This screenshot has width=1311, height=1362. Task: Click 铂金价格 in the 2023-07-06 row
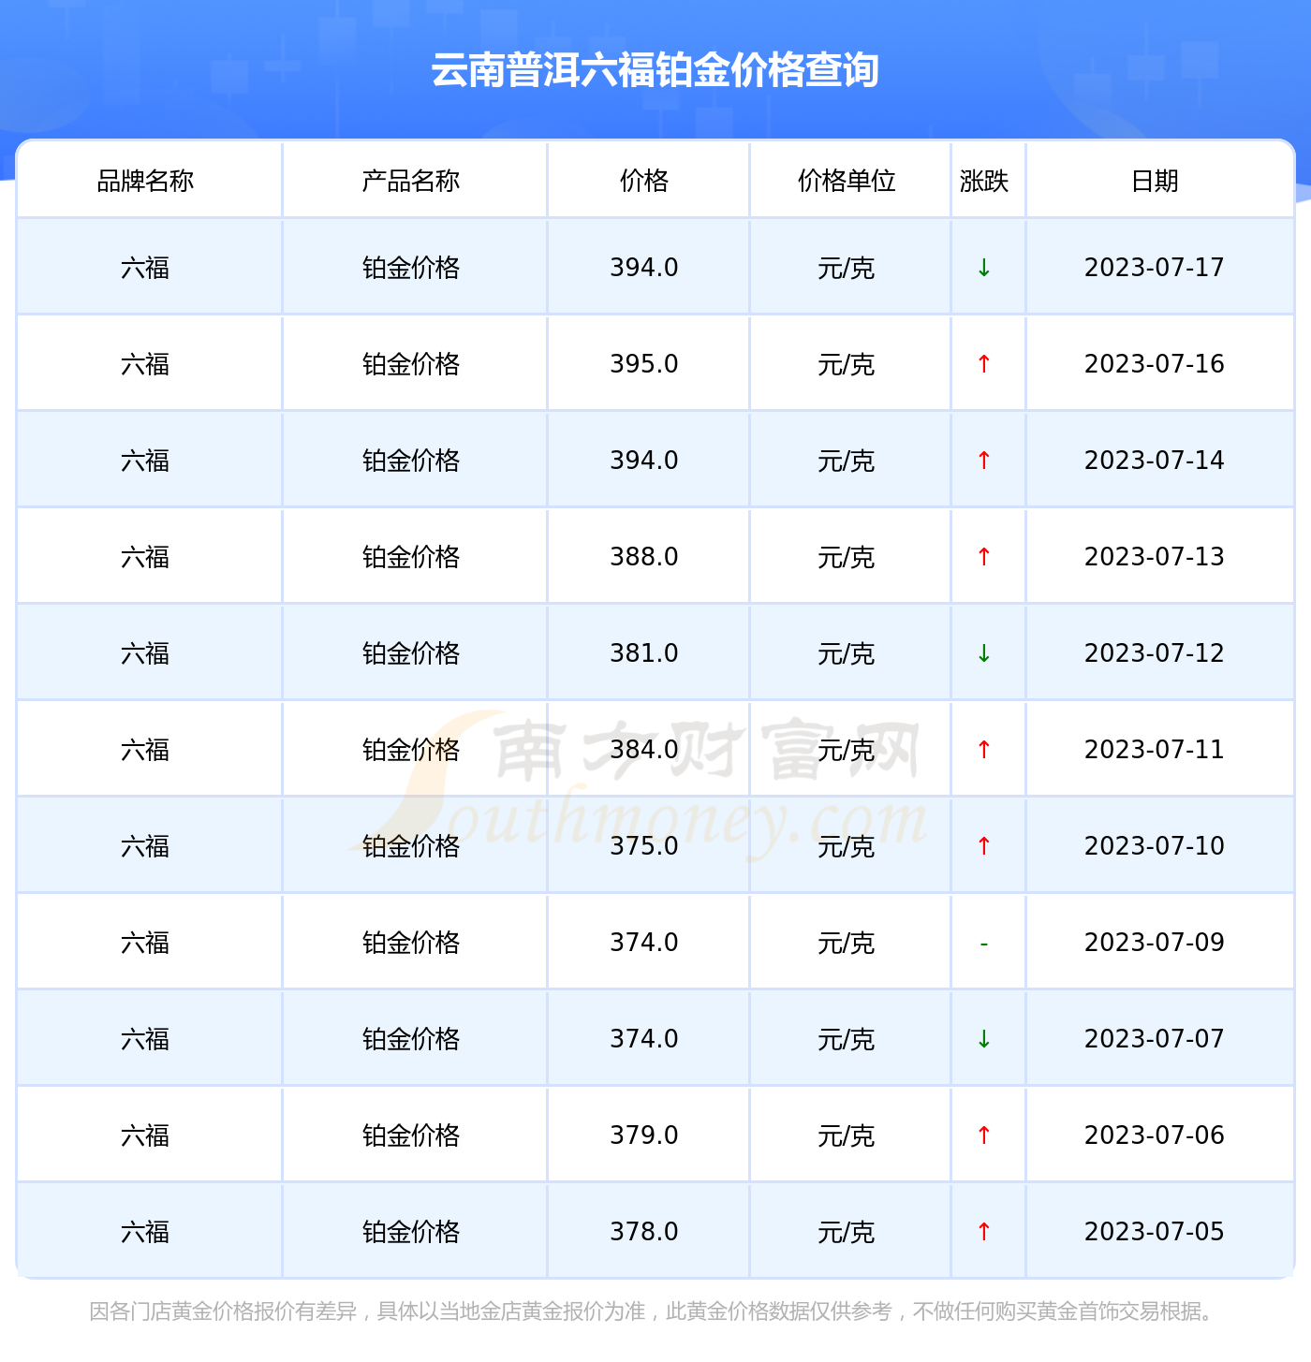point(411,1136)
